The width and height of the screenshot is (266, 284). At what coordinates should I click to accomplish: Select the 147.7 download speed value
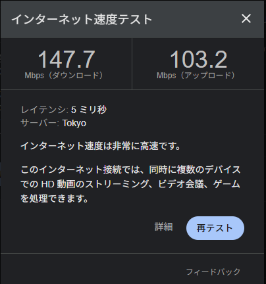point(66,59)
